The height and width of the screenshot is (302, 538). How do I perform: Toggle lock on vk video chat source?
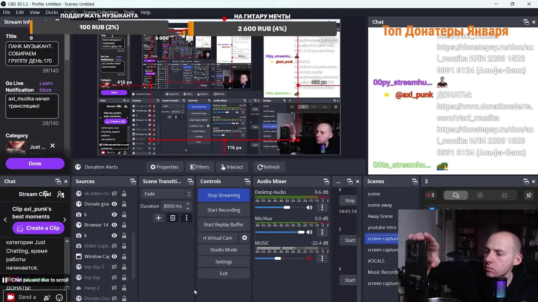point(124,194)
